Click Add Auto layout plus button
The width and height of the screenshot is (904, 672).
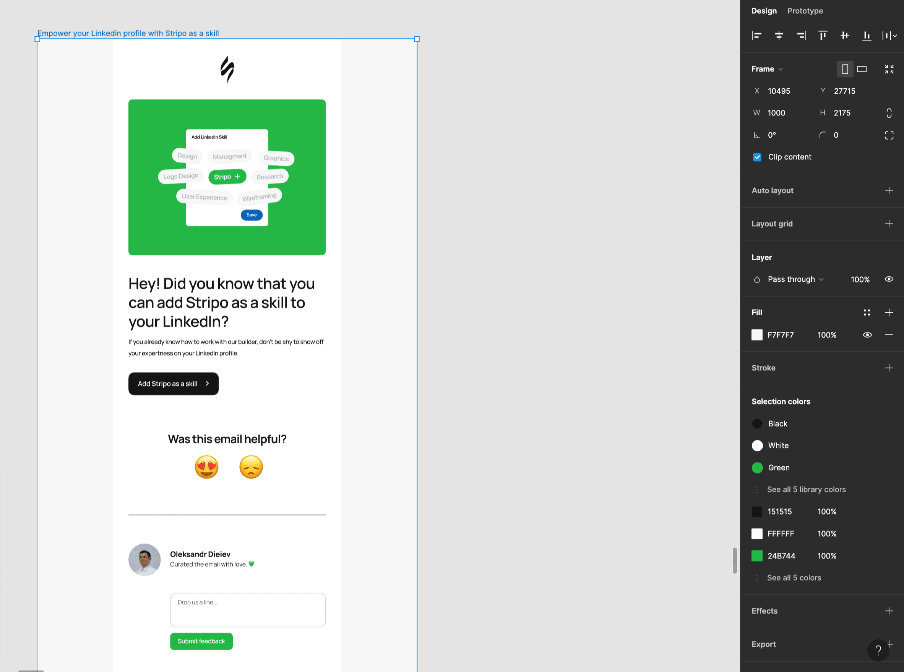tap(888, 190)
